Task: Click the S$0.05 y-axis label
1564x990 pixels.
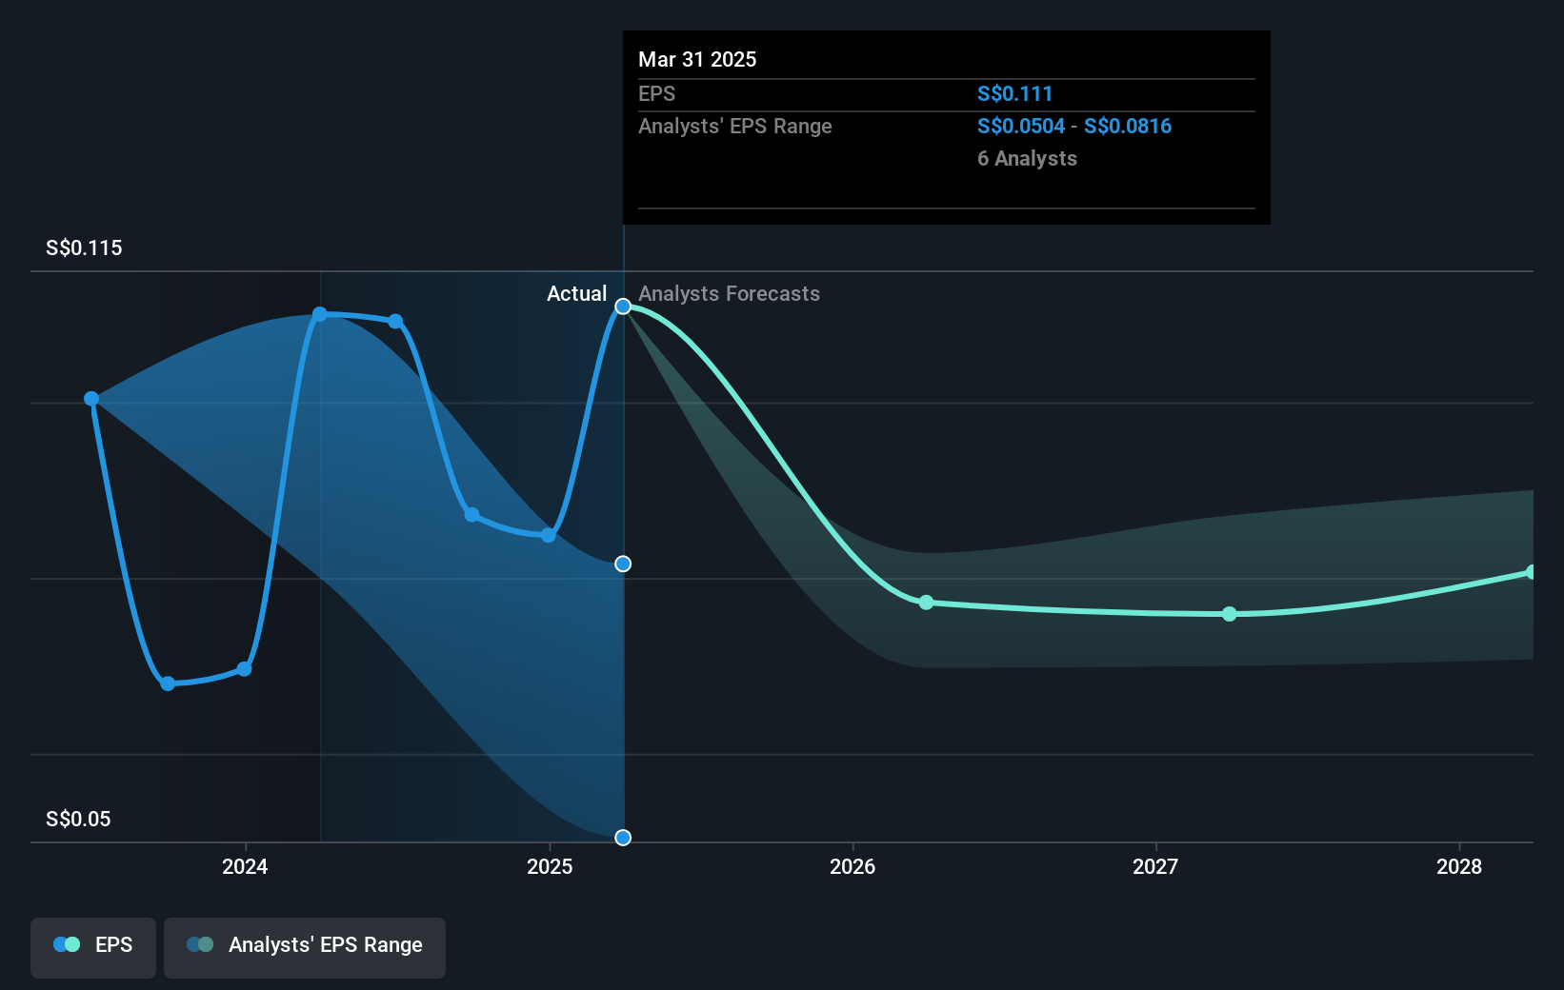Action: [x=78, y=820]
